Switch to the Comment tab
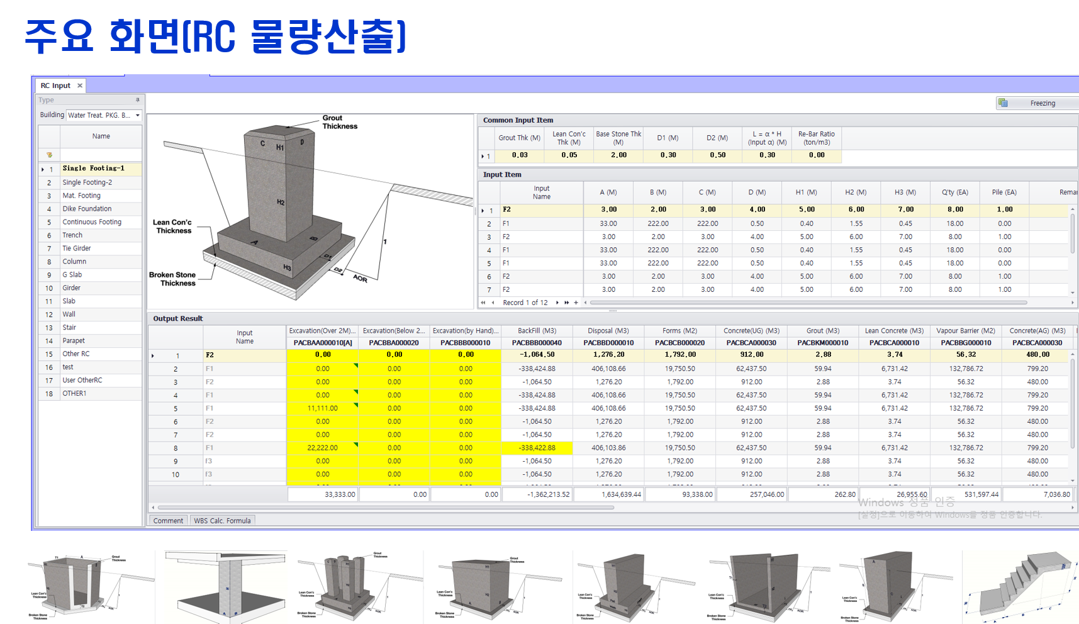Screen dimensions: 1079x624 pos(168,521)
